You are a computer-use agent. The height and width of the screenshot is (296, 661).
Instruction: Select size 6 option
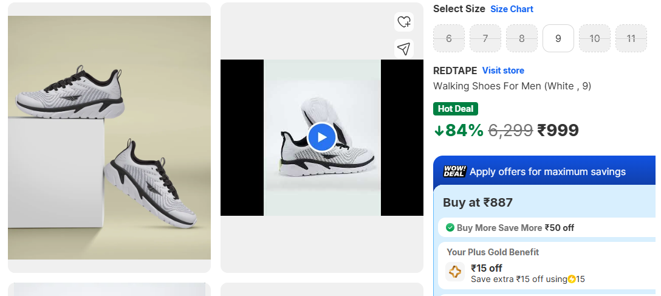coord(449,38)
